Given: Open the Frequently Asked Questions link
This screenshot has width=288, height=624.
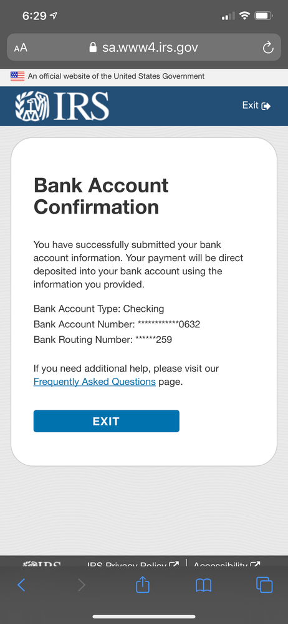Looking at the screenshot, I should pos(95,382).
